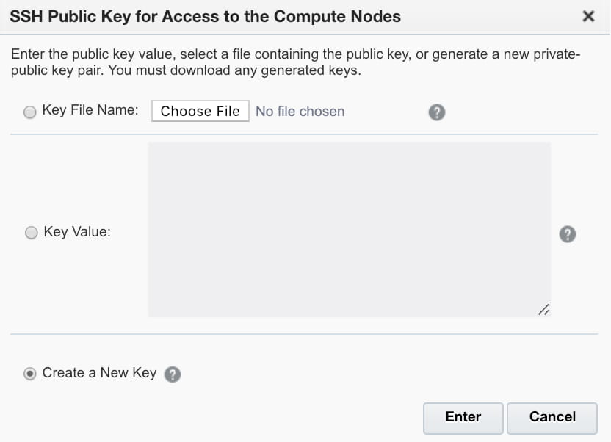Click the "Key File Name:" label
This screenshot has height=442, width=611.
click(90, 110)
